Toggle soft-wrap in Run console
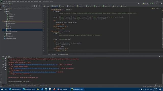The image size is (163, 91). [6, 63]
